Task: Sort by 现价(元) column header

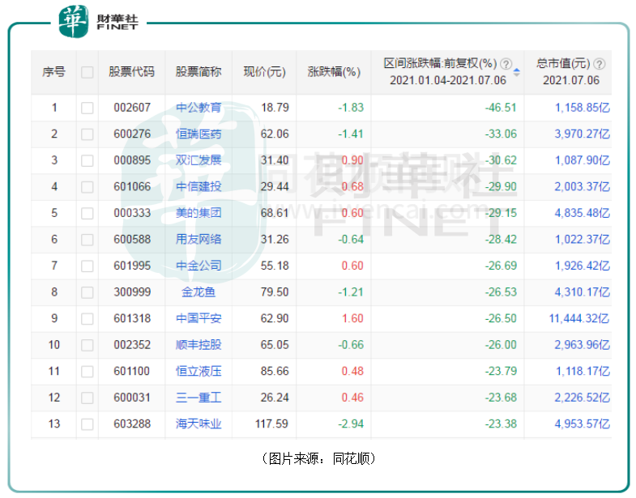Action: [x=264, y=72]
